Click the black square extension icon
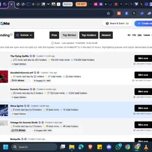The width and height of the screenshot is (152, 152). [134, 13]
